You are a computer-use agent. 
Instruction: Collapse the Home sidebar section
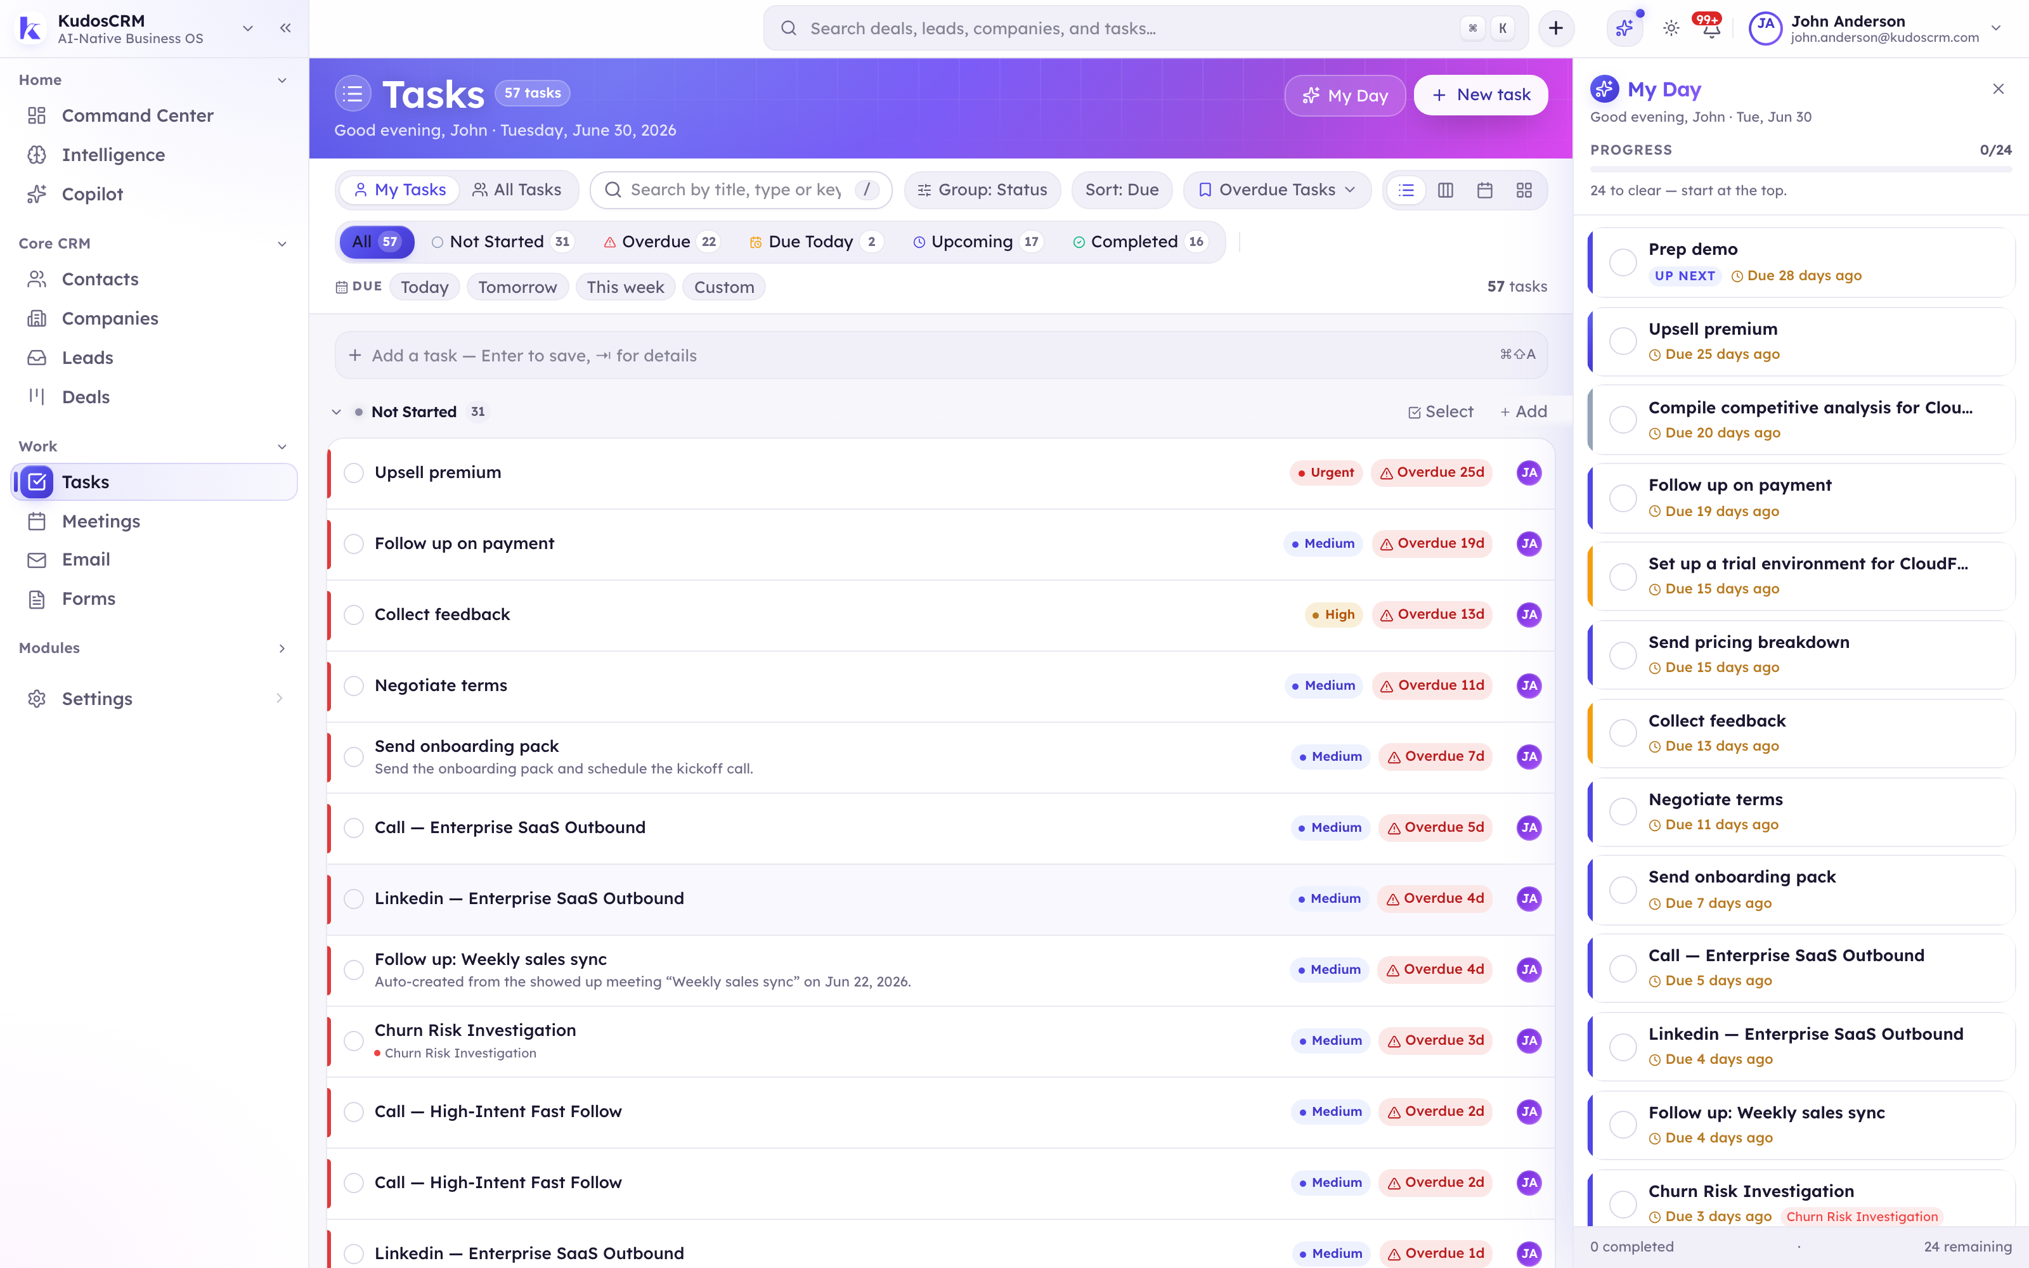coord(282,81)
